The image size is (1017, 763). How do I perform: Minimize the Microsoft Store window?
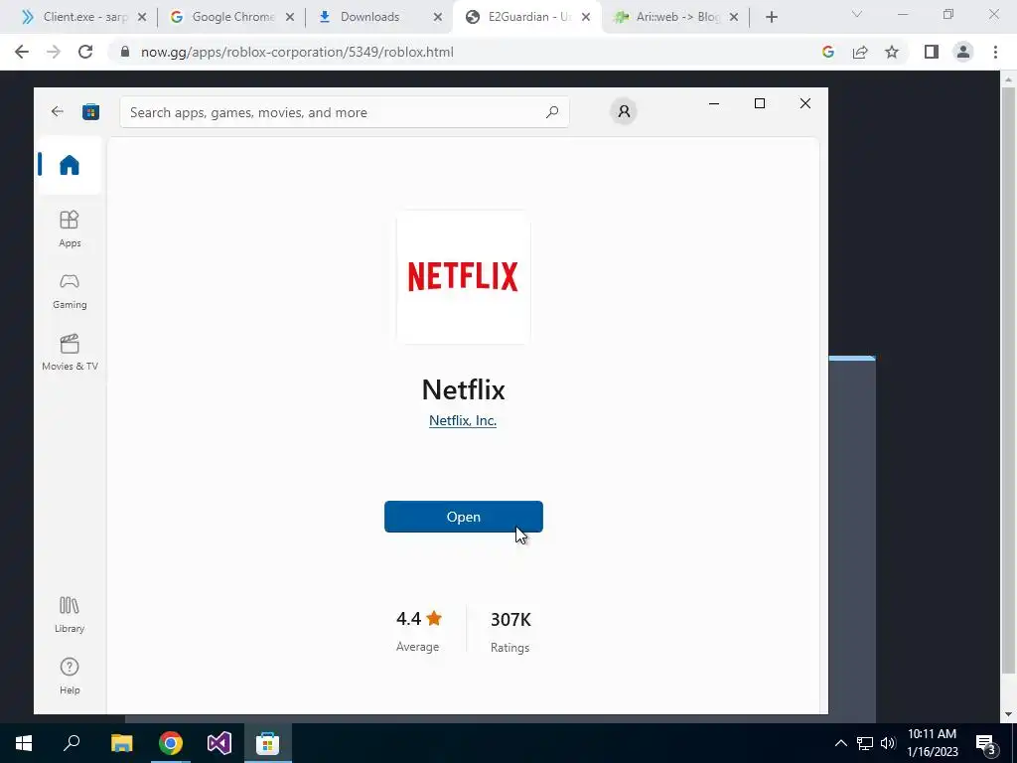[x=714, y=103]
